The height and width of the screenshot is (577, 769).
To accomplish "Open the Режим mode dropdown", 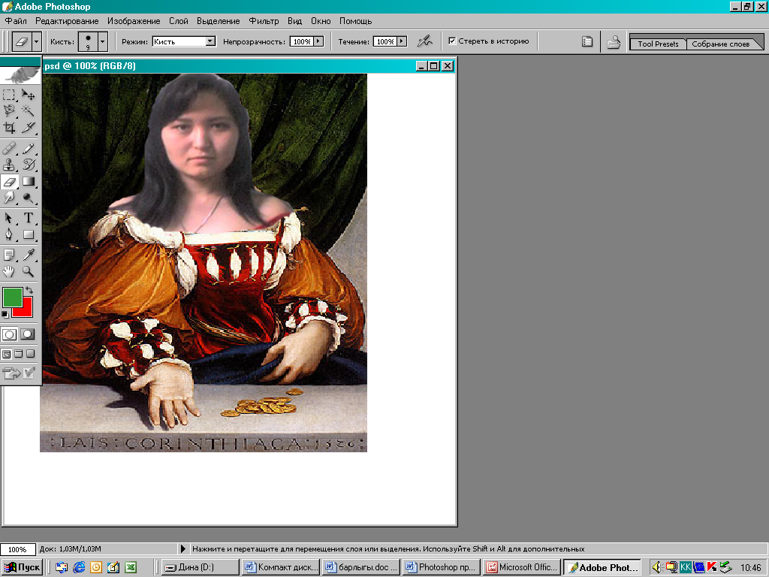I will pyautogui.click(x=210, y=41).
